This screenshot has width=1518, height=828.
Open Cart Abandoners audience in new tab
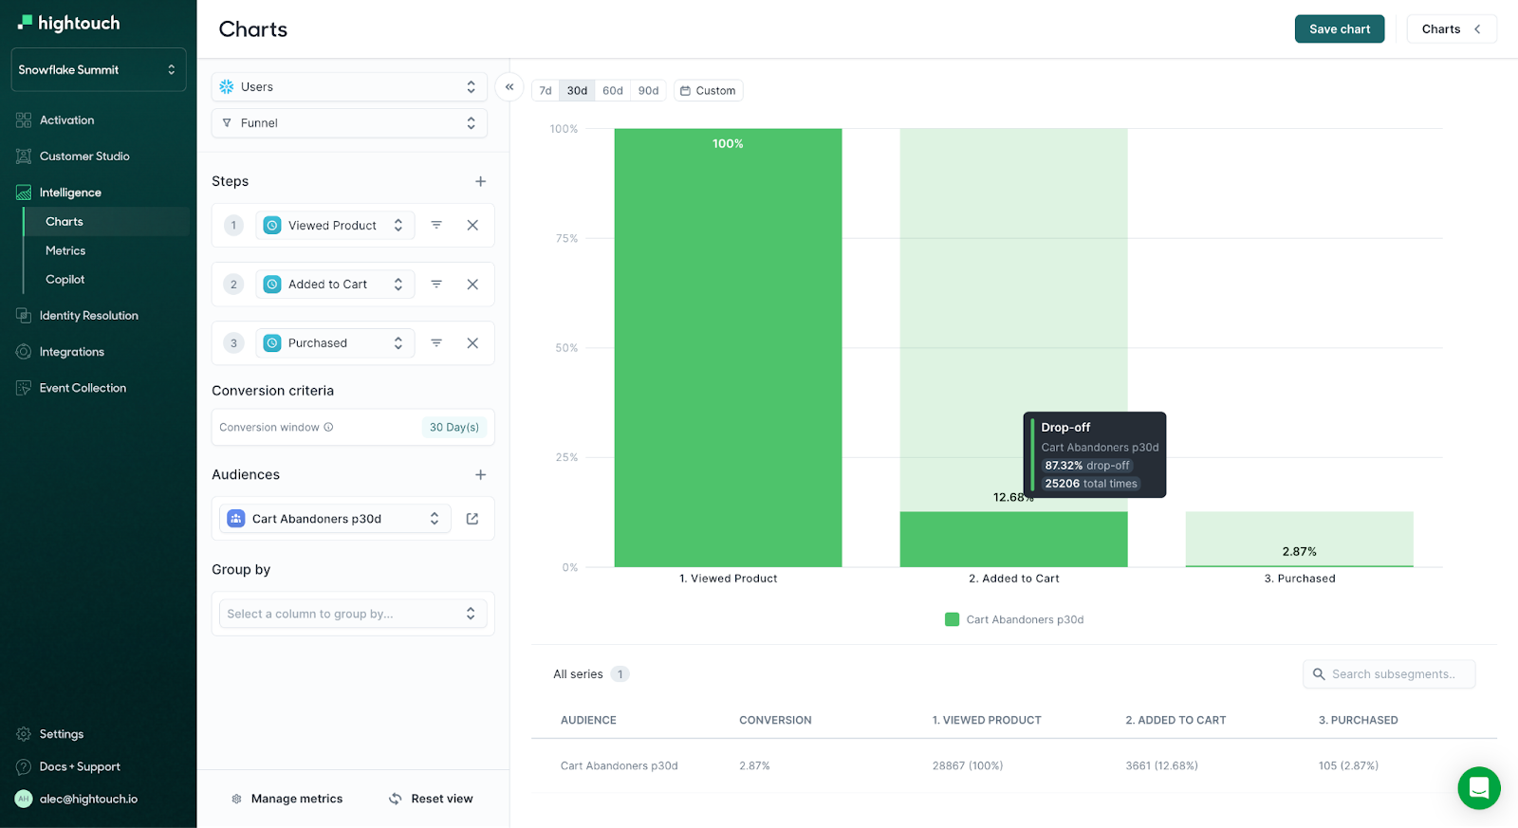pyautogui.click(x=472, y=519)
